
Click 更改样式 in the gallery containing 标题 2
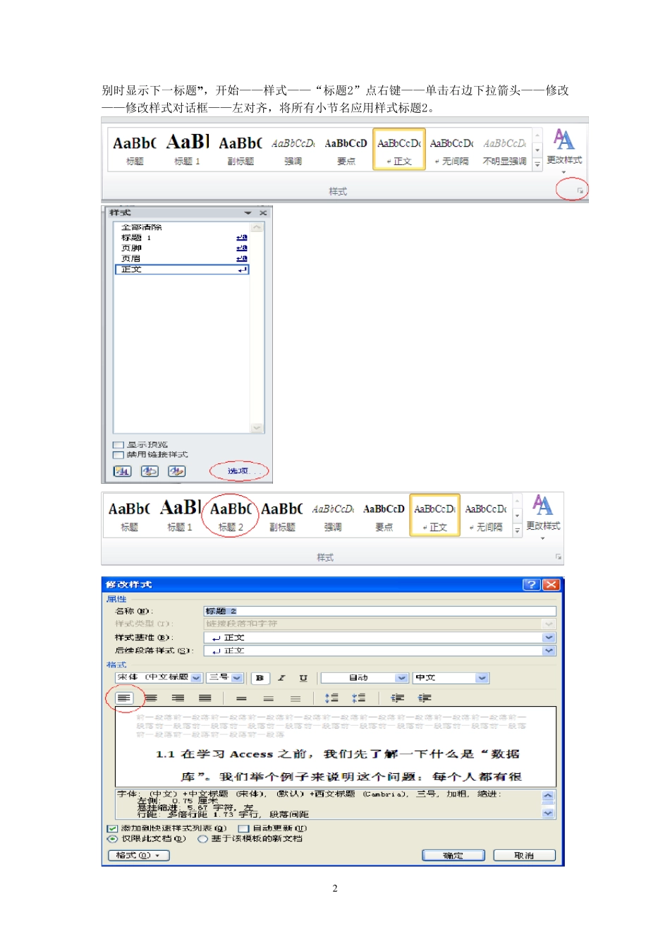point(543,516)
